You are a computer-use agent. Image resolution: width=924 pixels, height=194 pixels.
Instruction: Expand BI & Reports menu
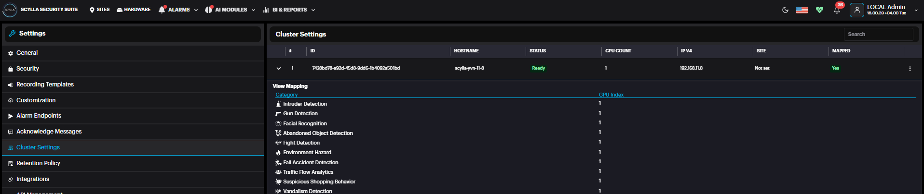pyautogui.click(x=289, y=10)
